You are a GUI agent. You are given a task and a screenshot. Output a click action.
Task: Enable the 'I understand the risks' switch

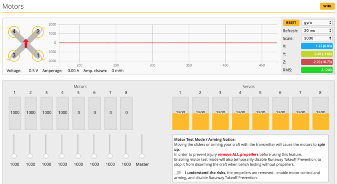pos(178,173)
